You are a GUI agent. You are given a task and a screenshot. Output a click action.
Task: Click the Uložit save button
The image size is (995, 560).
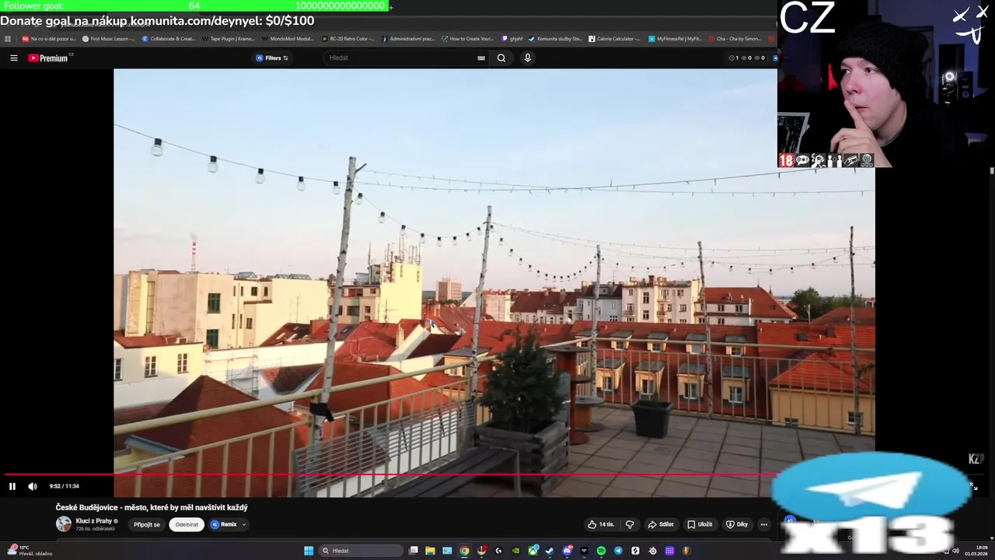tap(700, 524)
